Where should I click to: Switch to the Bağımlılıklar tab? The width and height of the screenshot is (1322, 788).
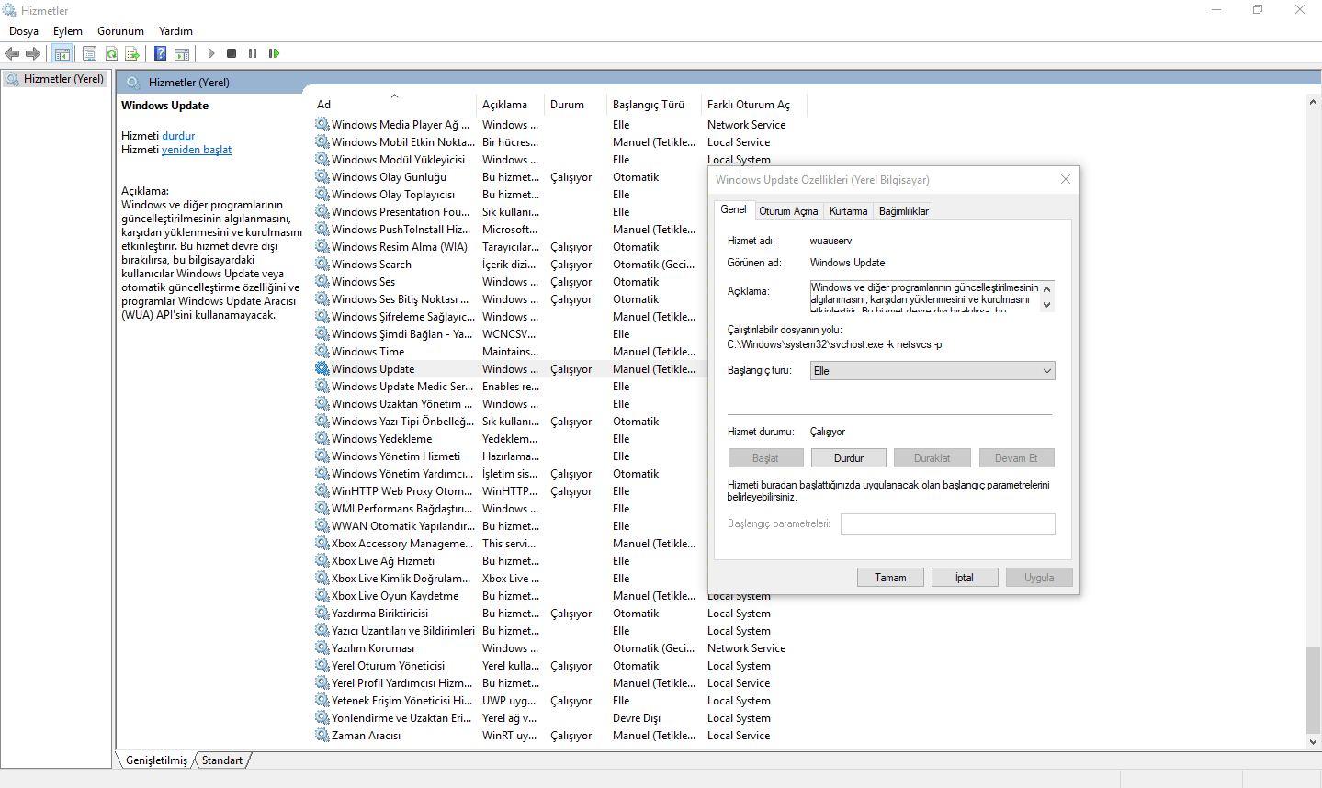point(904,211)
